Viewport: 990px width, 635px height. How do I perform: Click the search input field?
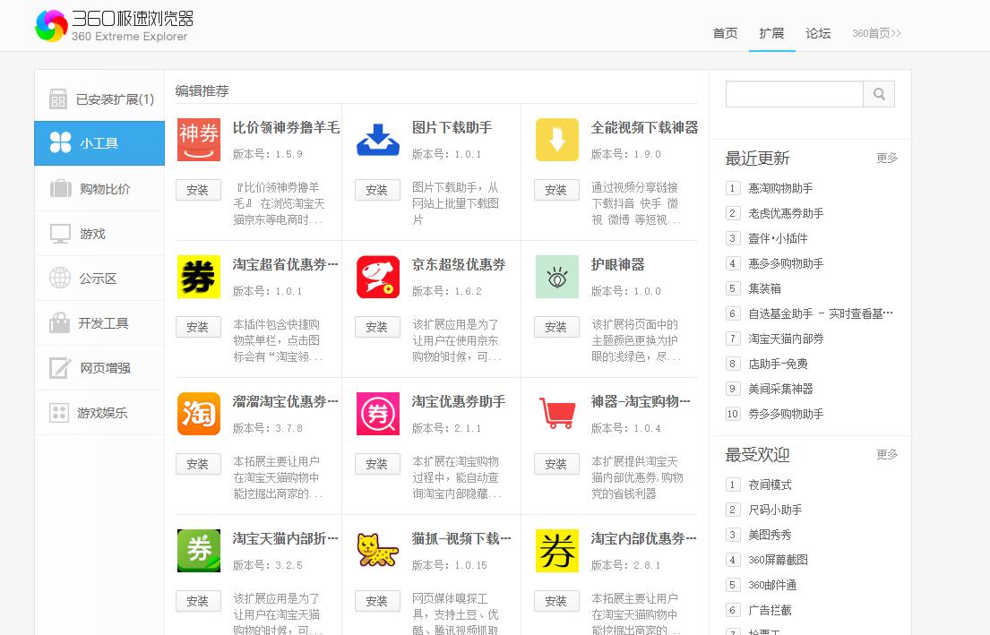794,93
